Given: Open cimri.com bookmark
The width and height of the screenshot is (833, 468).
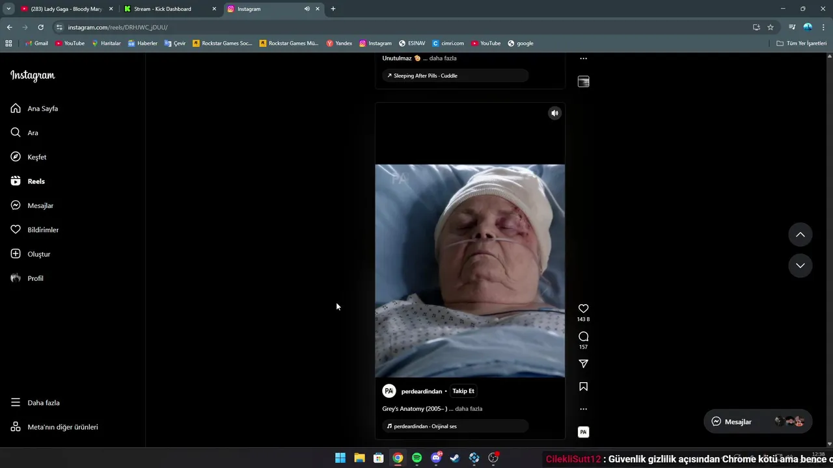Looking at the screenshot, I should [448, 44].
